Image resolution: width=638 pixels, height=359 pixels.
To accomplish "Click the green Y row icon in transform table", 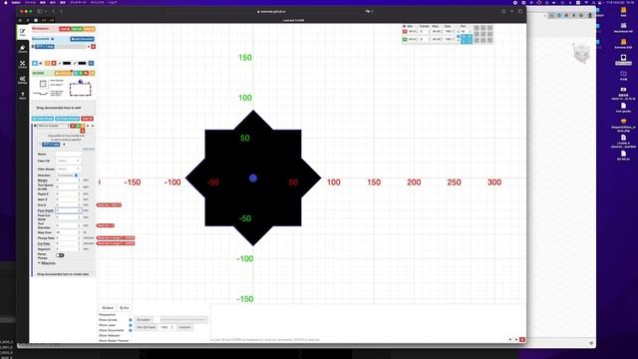I will pyautogui.click(x=405, y=40).
